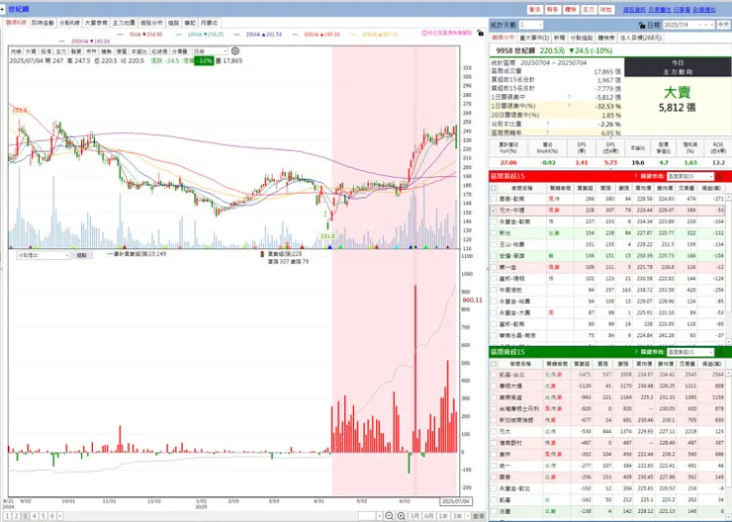Zoom out the chart with minus magnifier
Image resolution: width=732 pixels, height=522 pixels.
pyautogui.click(x=389, y=516)
